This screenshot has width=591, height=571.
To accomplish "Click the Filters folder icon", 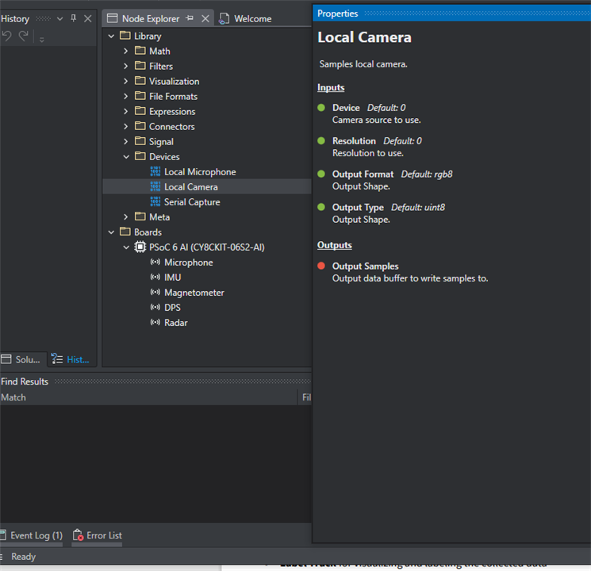I will (140, 66).
